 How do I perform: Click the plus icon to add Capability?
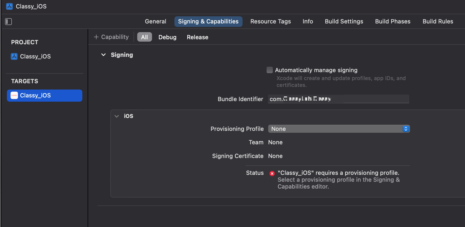(96, 37)
